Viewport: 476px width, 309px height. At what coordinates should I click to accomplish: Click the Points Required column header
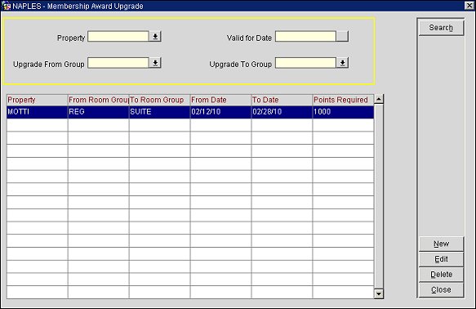[343, 100]
